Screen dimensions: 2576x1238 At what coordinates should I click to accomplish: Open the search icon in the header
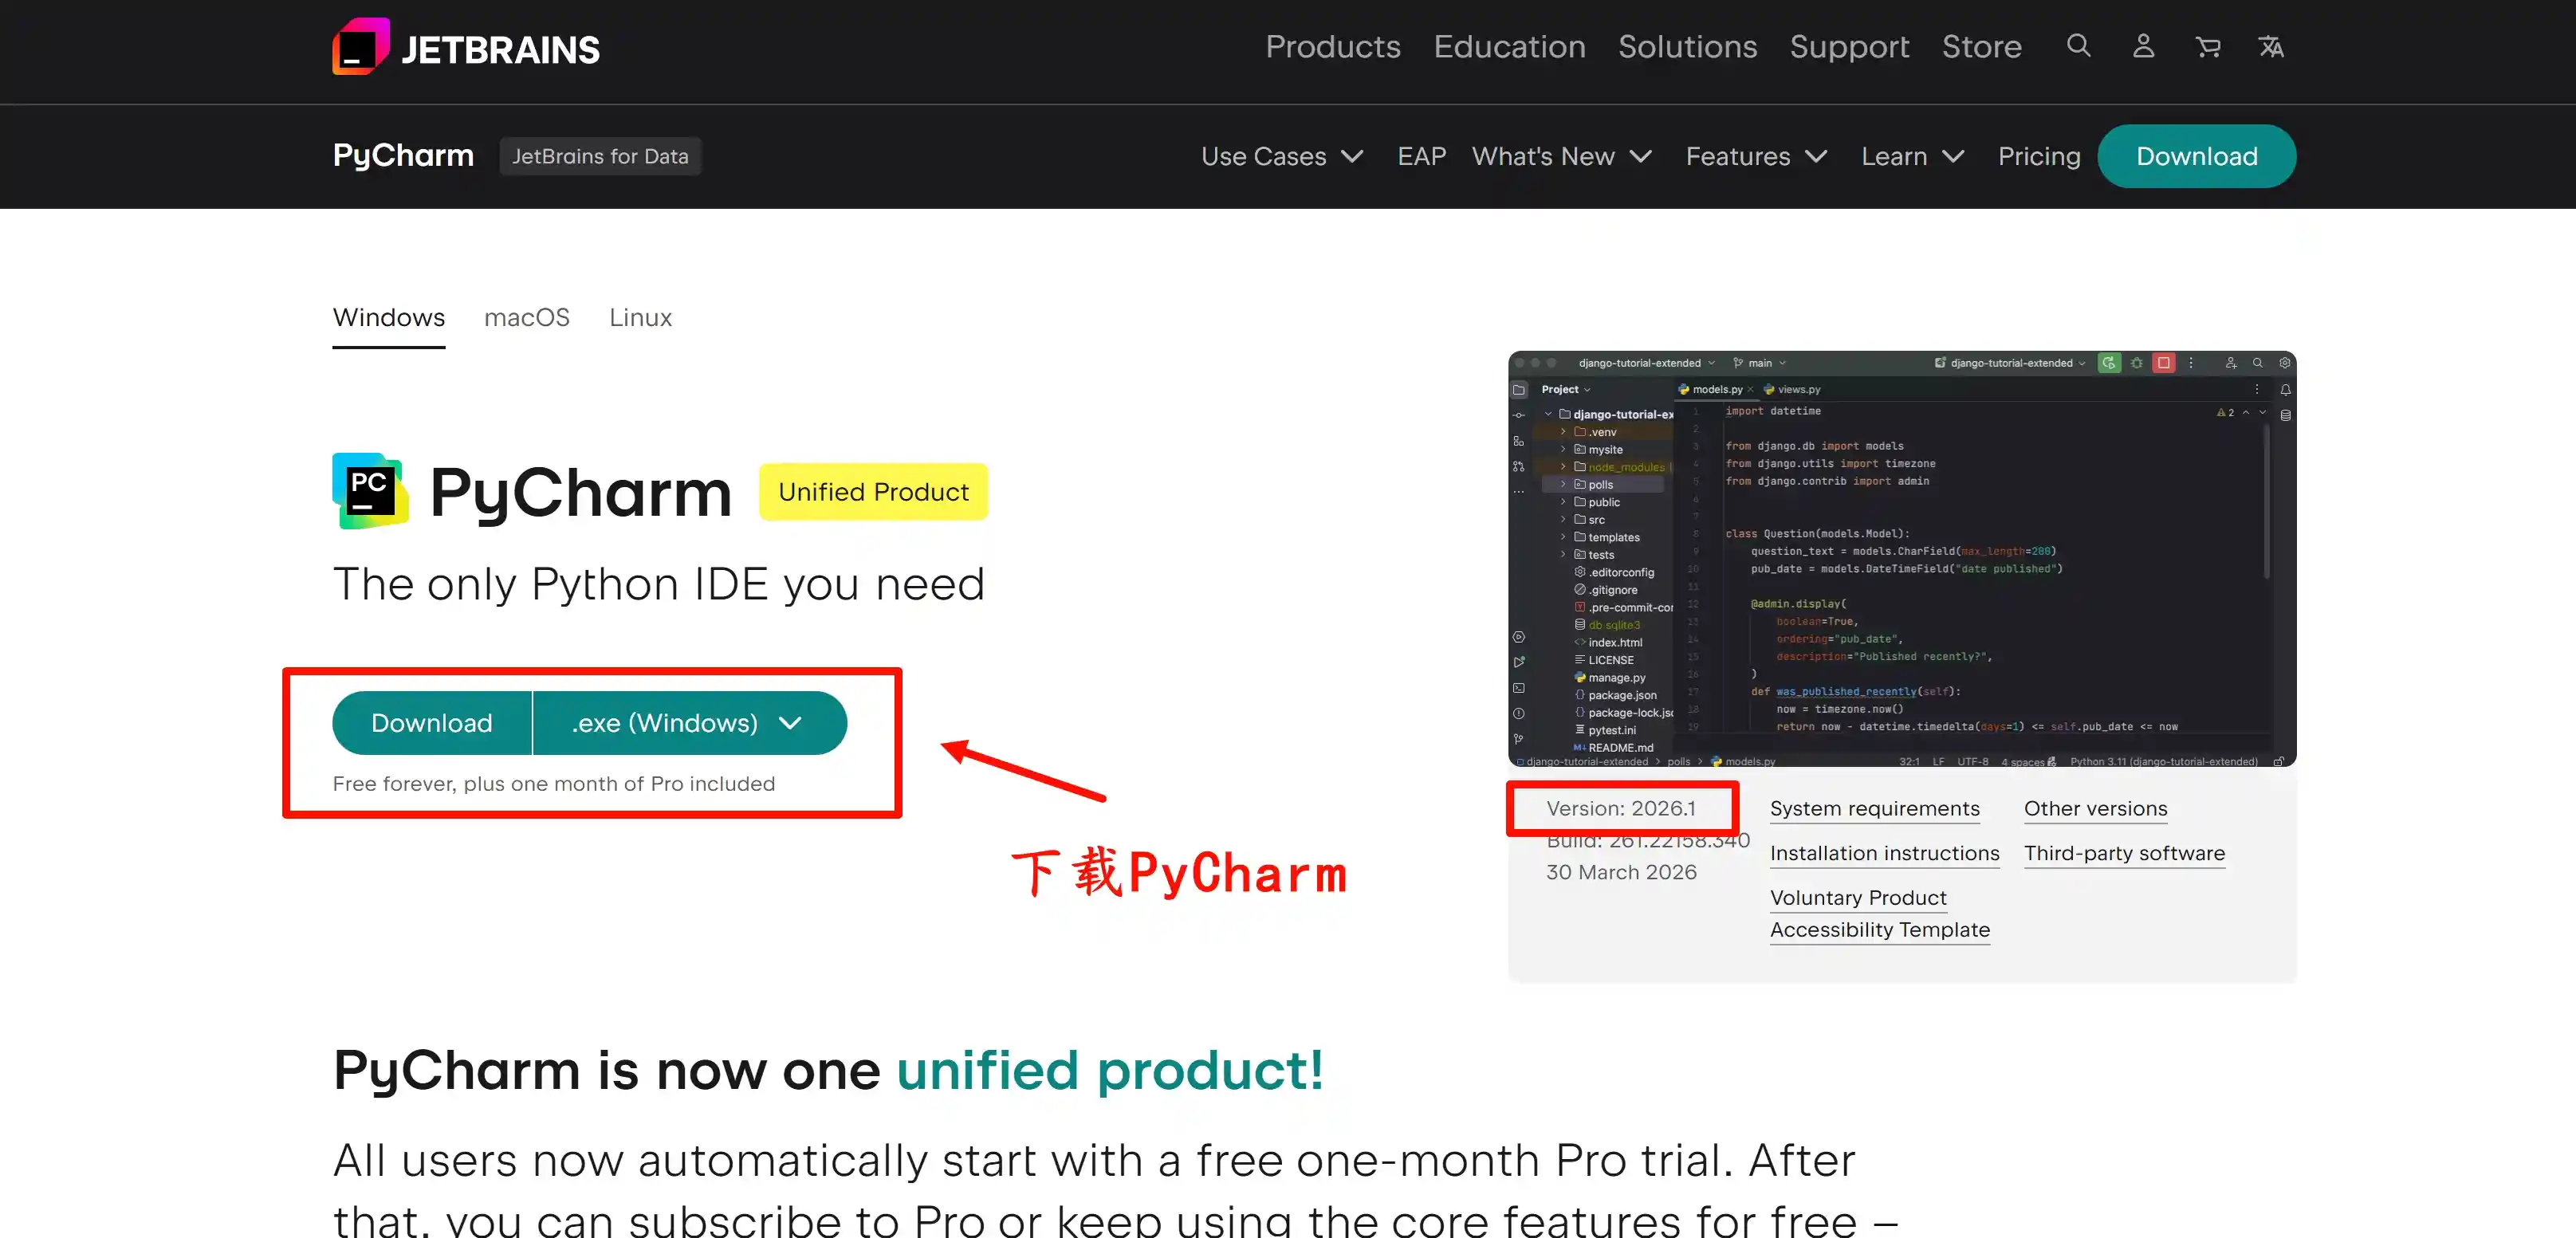2078,46
